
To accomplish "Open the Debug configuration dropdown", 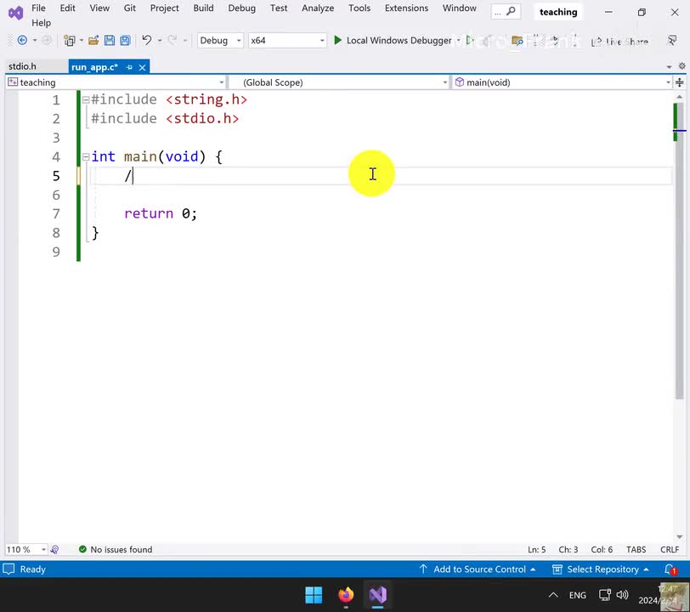I will [220, 41].
